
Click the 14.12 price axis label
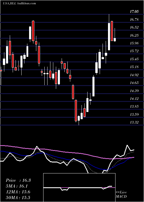(134, 99)
